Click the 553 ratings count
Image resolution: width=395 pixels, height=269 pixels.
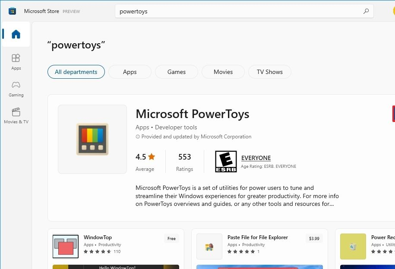[x=185, y=157]
